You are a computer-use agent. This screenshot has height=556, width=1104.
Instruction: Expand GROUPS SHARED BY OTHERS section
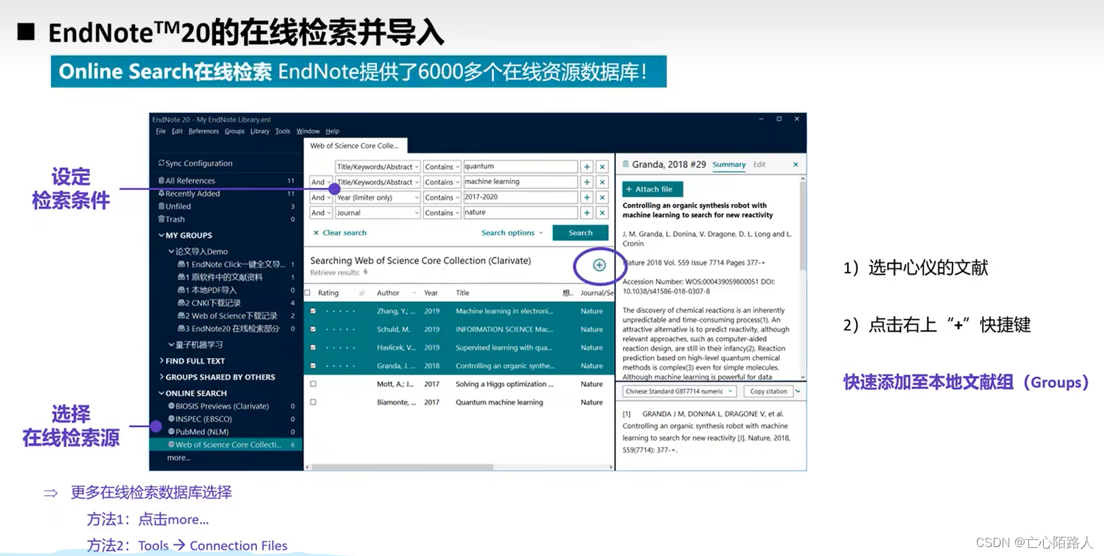click(161, 377)
